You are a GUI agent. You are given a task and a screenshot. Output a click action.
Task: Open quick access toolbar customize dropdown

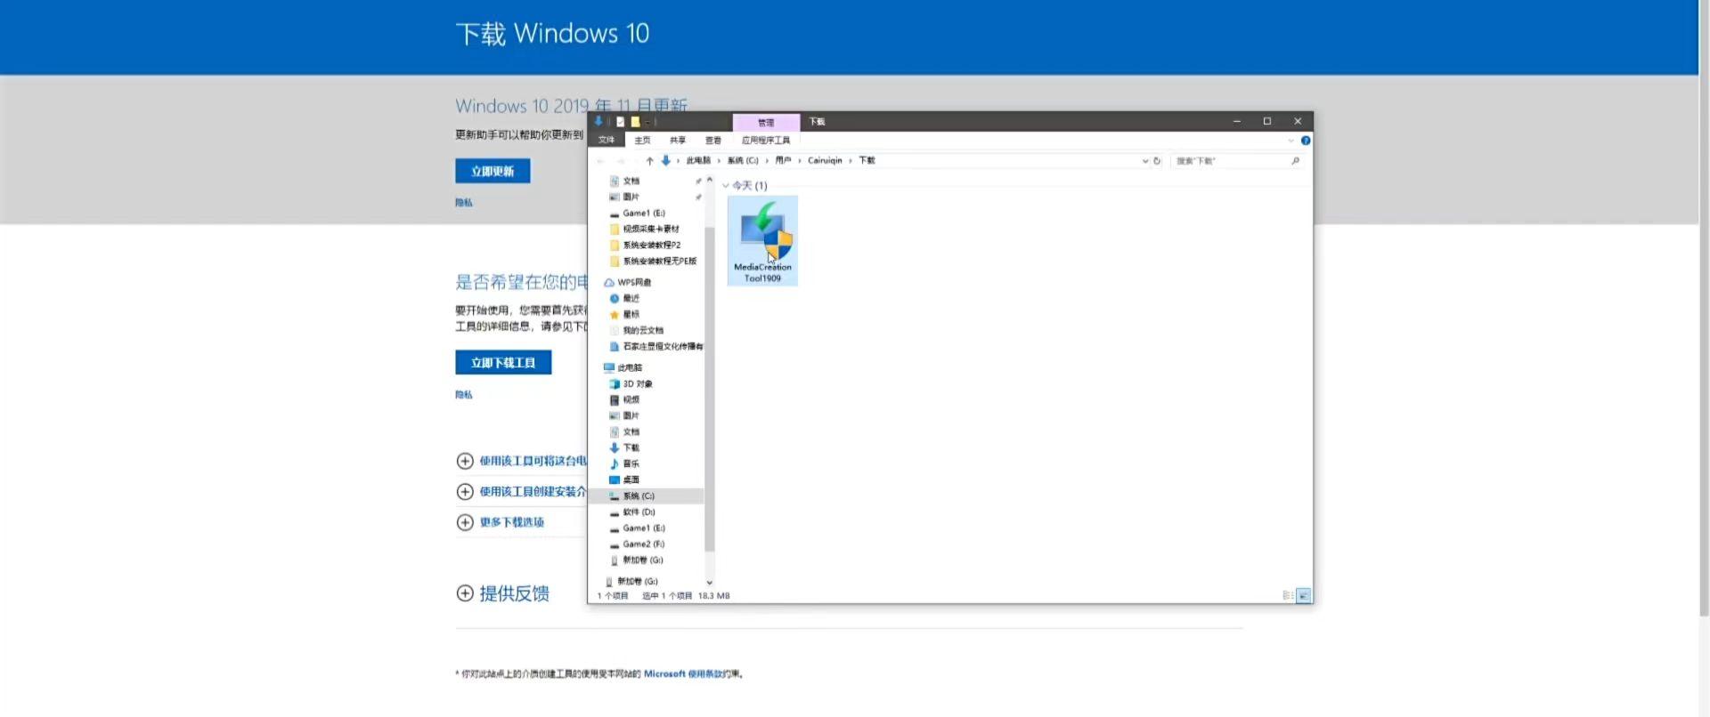pos(647,122)
